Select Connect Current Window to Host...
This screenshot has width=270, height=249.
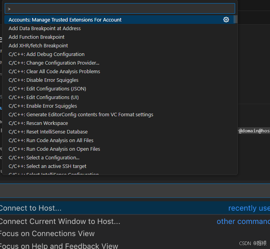click(x=135, y=221)
